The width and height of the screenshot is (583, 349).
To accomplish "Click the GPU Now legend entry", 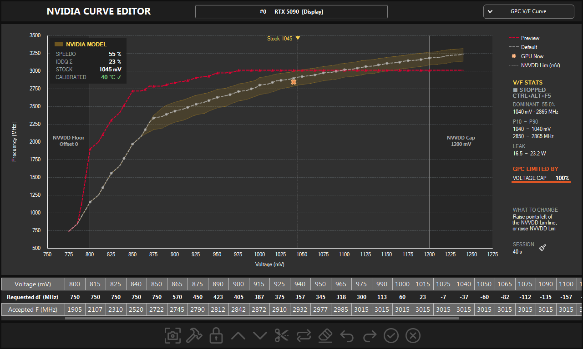I will coord(527,56).
